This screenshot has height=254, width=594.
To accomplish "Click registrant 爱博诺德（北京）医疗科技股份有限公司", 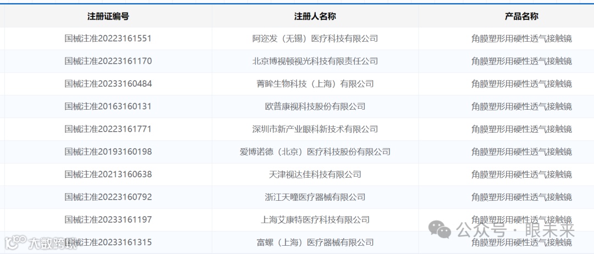I will tap(315, 152).
